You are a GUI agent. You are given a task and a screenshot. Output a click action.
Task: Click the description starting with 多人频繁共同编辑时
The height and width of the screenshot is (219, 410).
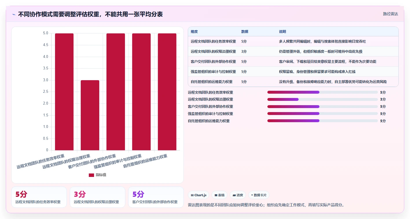(x=322, y=41)
